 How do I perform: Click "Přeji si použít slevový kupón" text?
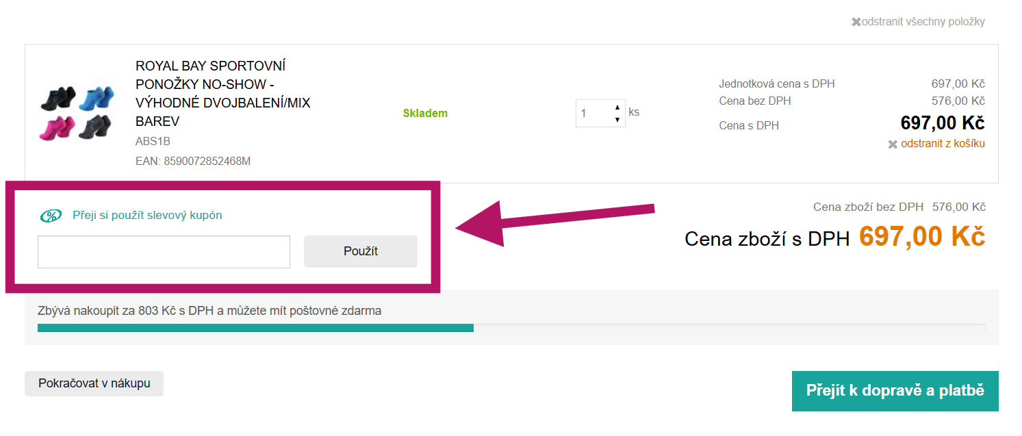pyautogui.click(x=147, y=215)
